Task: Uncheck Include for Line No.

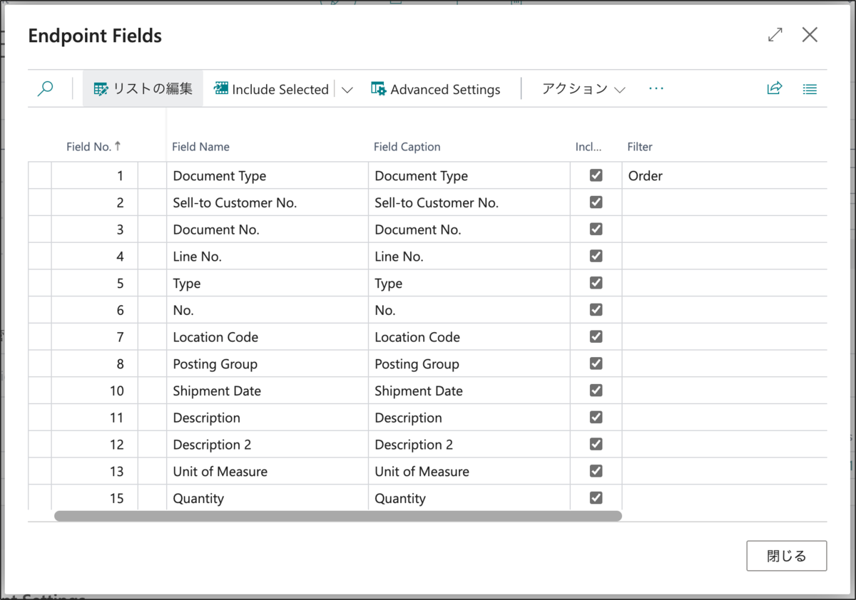Action: pos(596,256)
